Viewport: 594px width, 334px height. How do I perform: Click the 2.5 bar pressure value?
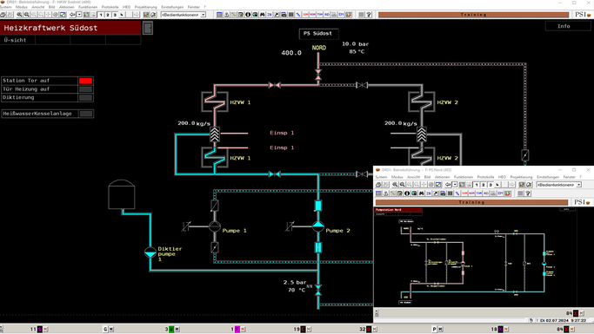(295, 283)
